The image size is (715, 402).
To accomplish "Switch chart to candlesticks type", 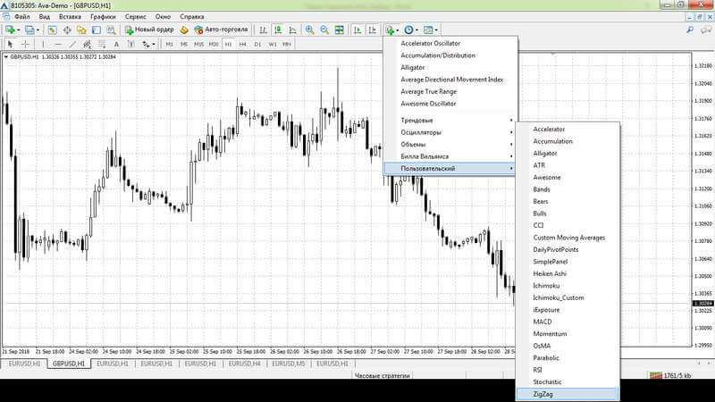I will point(278,30).
